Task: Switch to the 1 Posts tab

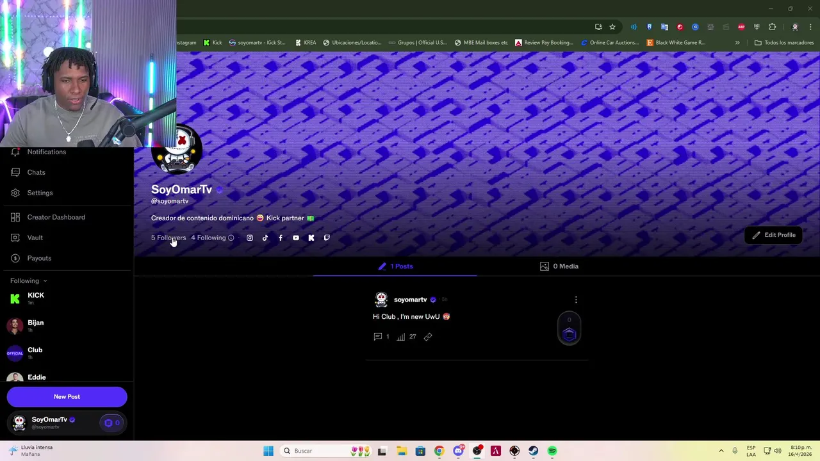Action: point(395,266)
